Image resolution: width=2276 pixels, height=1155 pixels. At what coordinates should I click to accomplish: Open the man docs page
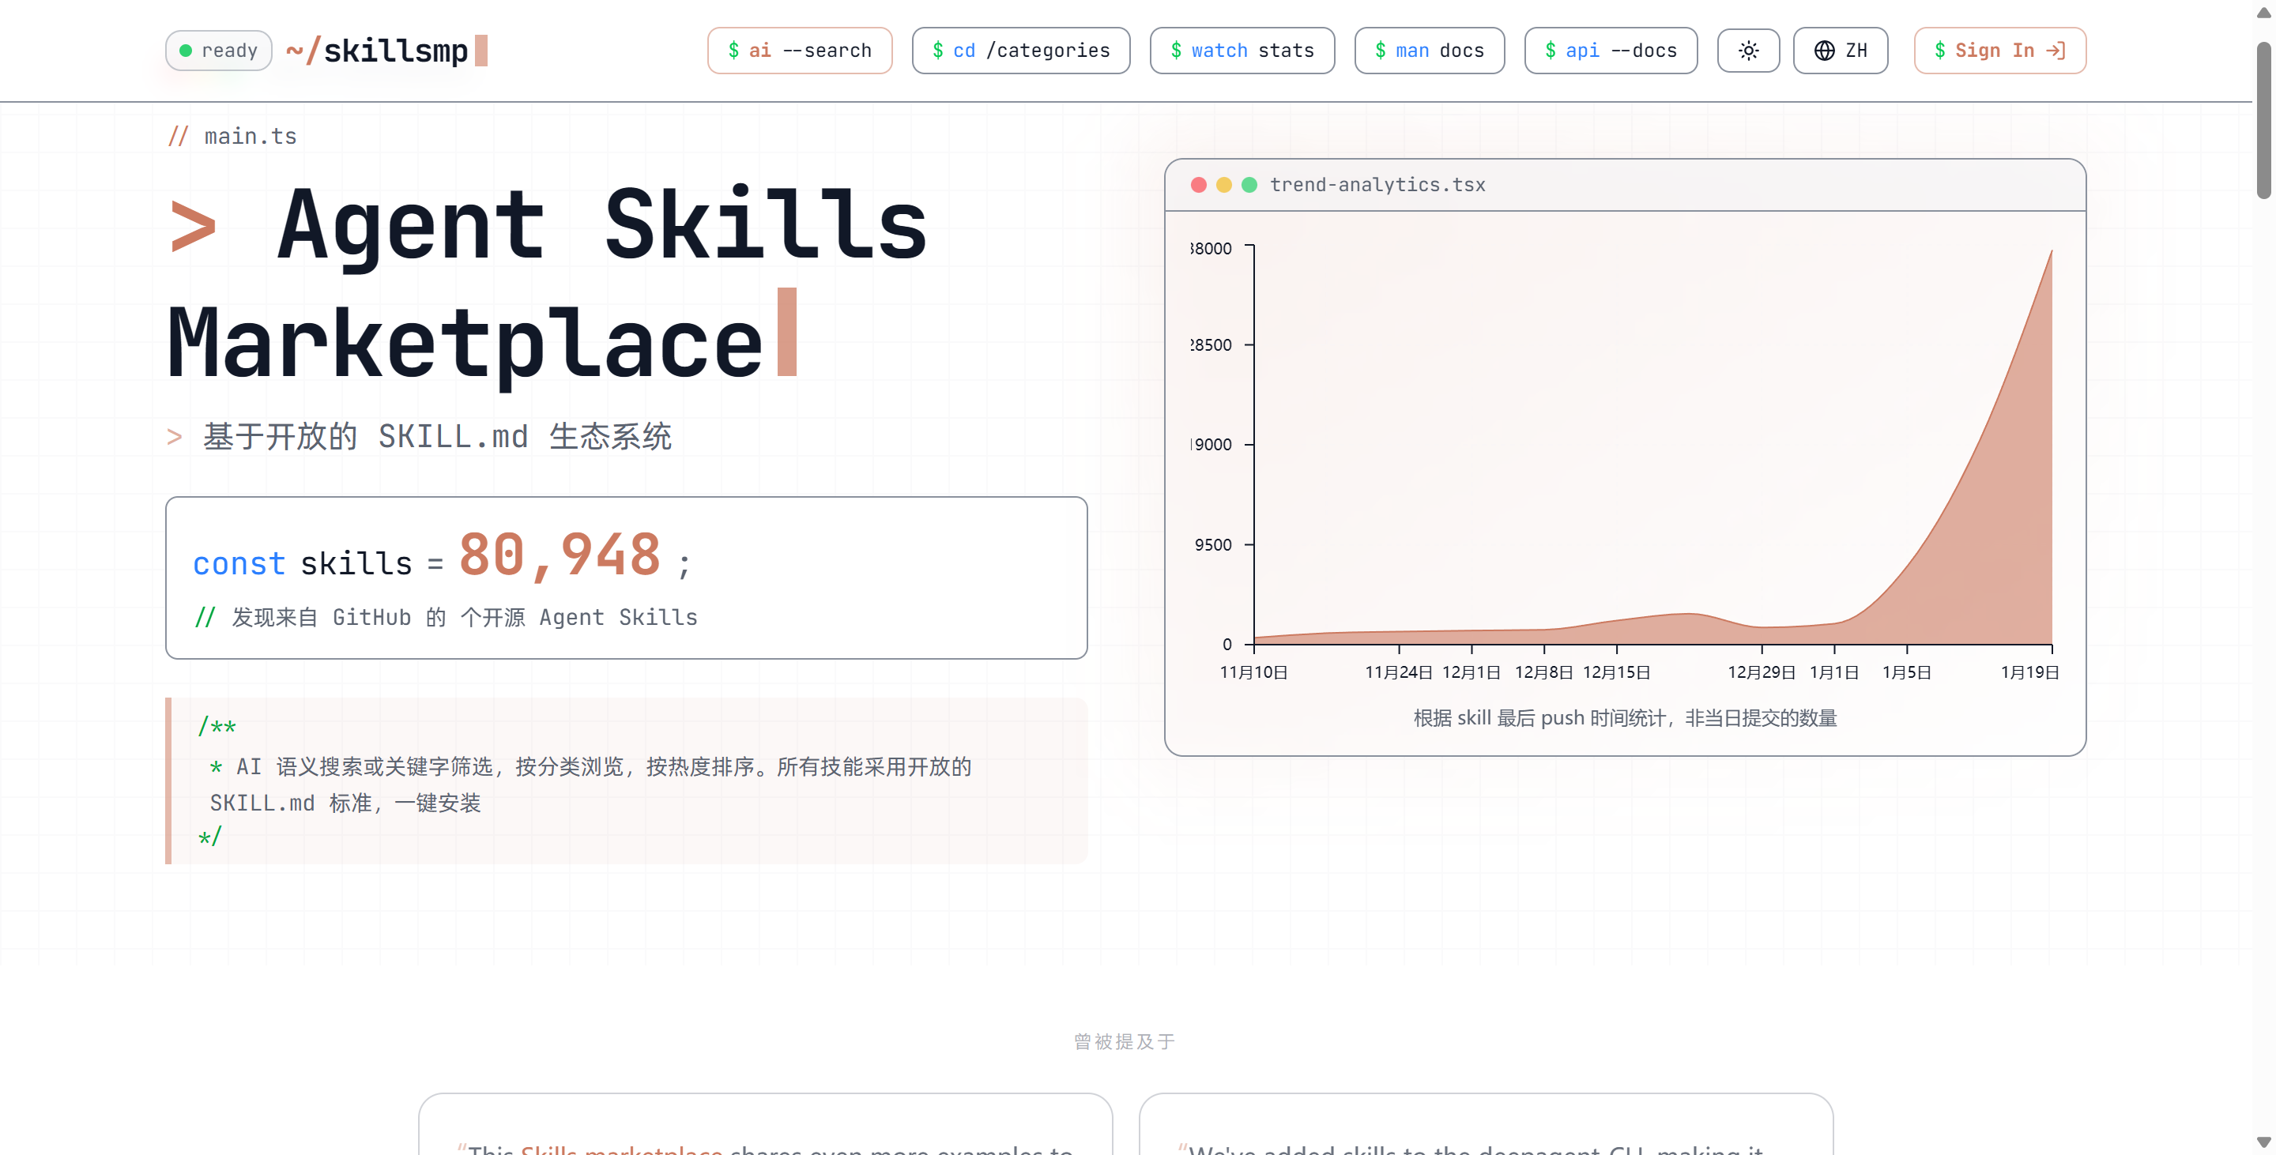tap(1430, 51)
